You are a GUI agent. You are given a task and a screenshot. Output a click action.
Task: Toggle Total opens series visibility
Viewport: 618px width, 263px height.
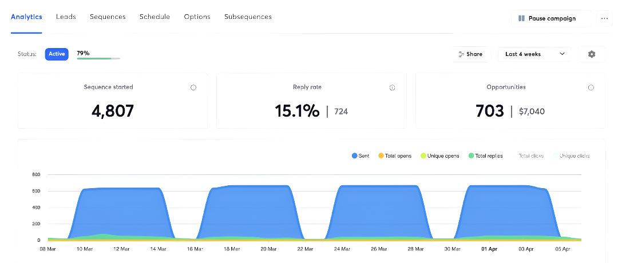[x=395, y=156]
